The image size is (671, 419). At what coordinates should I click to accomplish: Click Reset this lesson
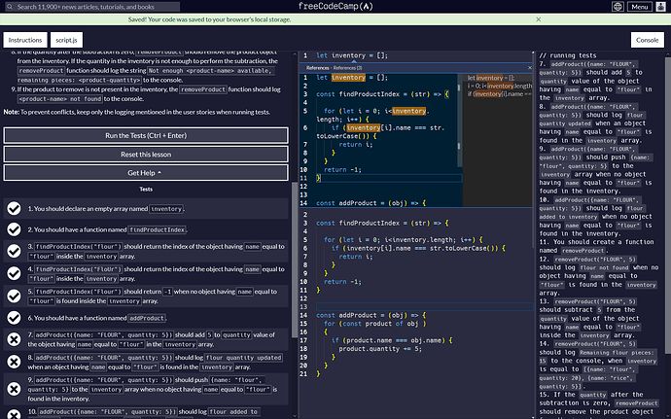coord(146,155)
